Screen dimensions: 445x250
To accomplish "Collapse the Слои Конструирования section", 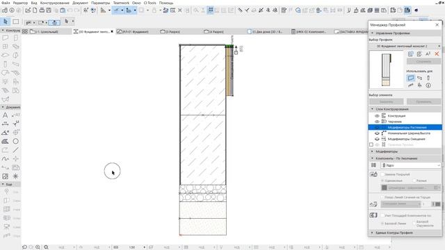I will pyautogui.click(x=373, y=109).
